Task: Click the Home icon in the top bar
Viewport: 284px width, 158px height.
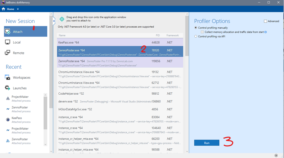Action: click(3, 9)
